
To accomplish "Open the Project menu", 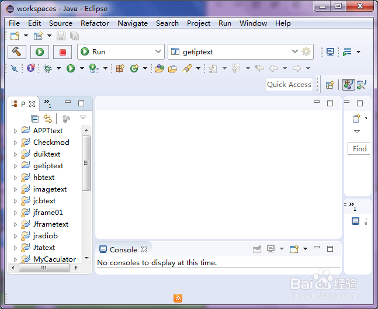I will click(x=199, y=23).
